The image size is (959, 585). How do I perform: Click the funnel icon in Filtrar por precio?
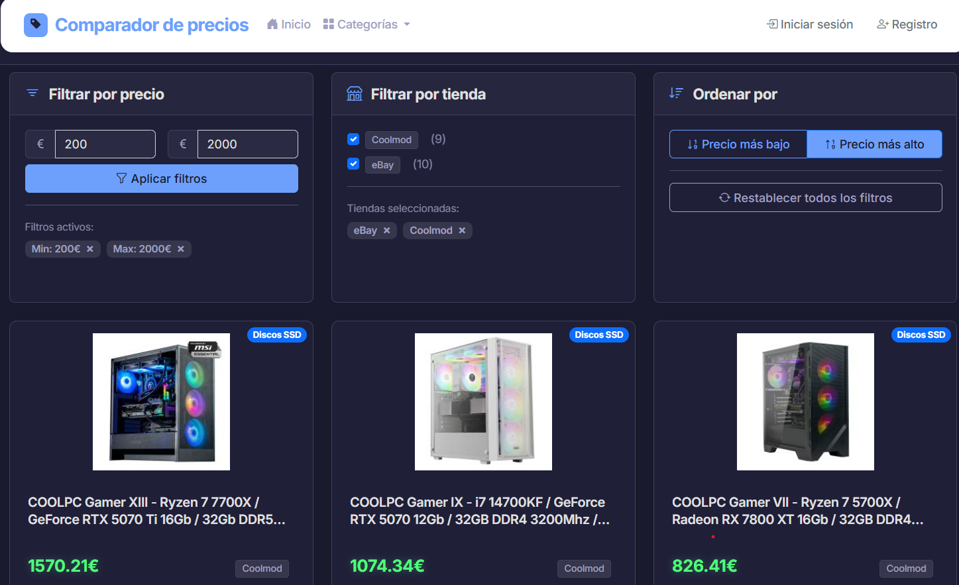[x=32, y=93]
